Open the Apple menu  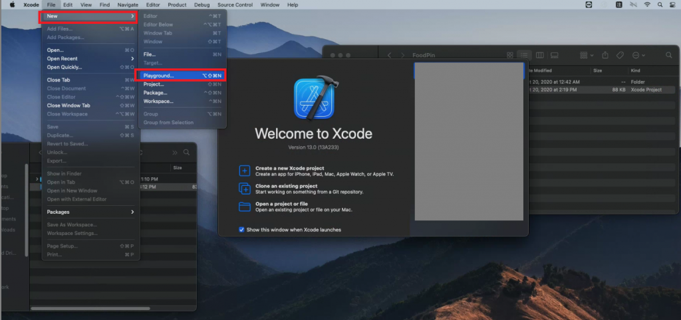tap(12, 5)
